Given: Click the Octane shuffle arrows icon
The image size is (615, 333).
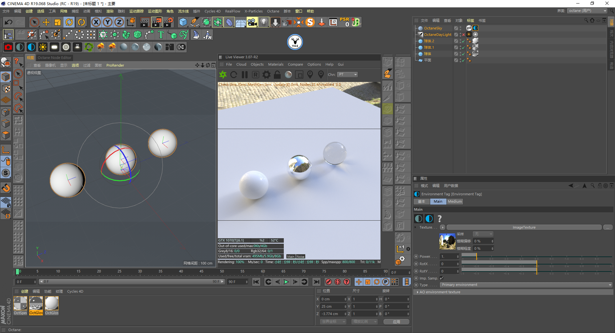Looking at the screenshot, I should 181,47.
